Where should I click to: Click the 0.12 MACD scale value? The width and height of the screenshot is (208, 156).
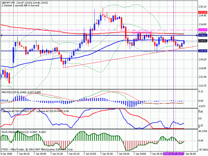pos(201,91)
